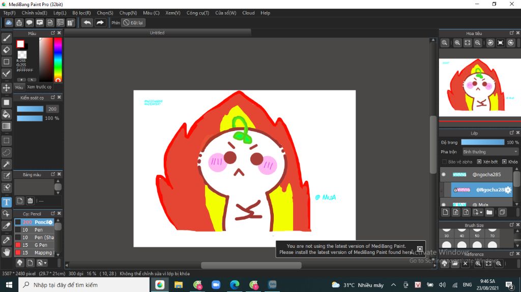Select the Dot tool in left toolbar
The image size is (521, 292).
[x=6, y=73]
